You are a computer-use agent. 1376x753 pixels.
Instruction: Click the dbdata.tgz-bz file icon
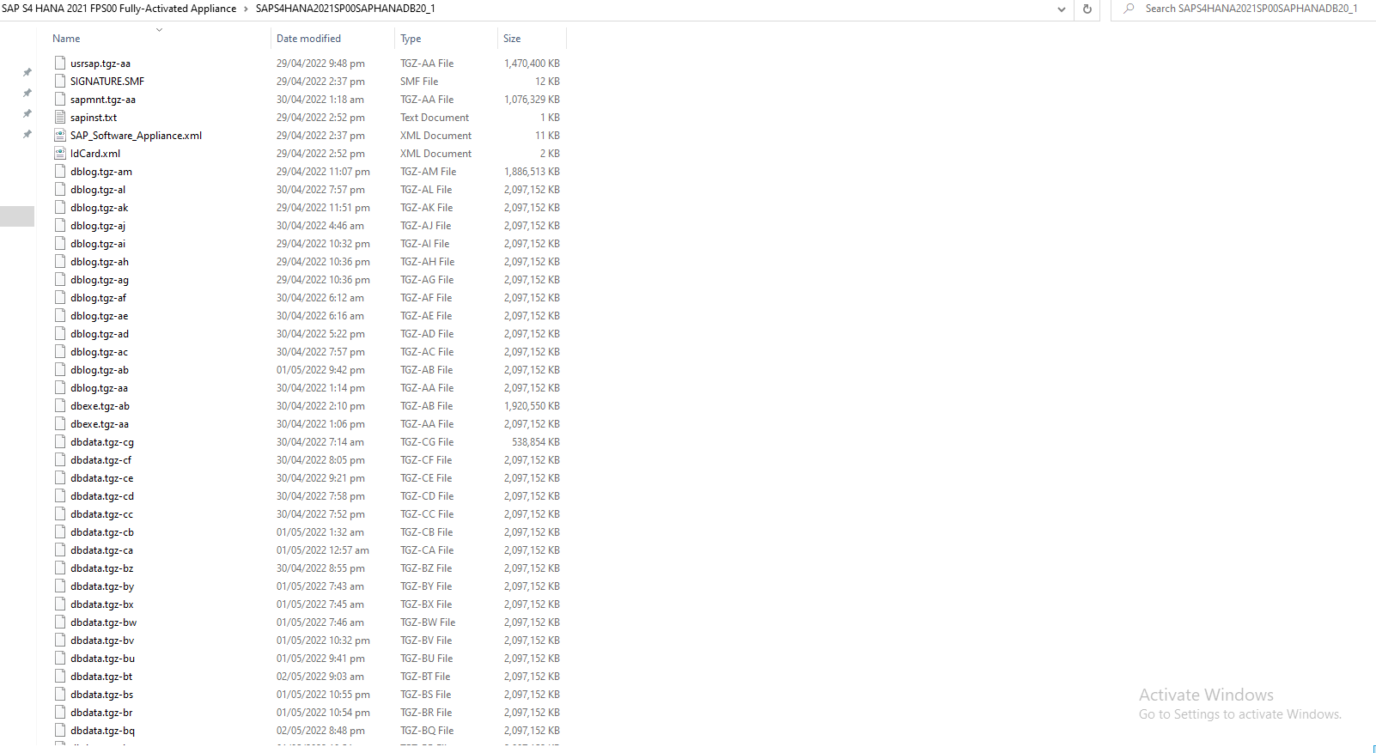pyautogui.click(x=60, y=568)
